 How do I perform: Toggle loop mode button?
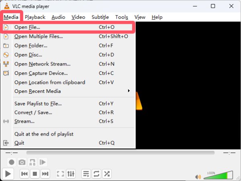pyautogui.click(x=96, y=174)
